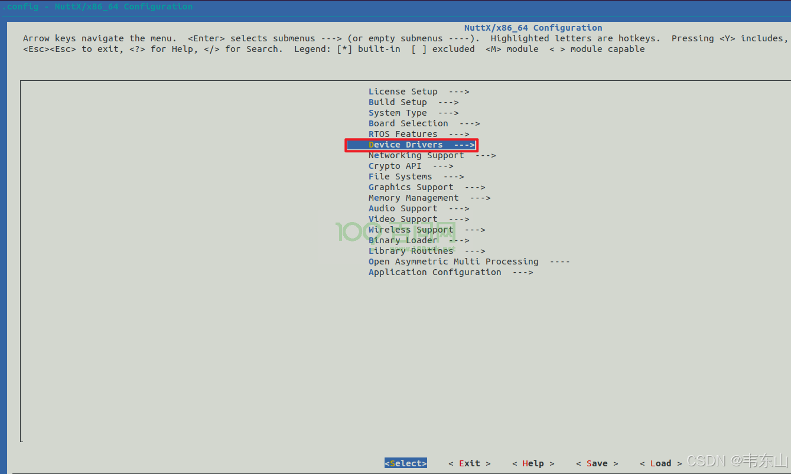Click the < Load > button
Screen dimensions: 791x474
[x=661, y=463]
